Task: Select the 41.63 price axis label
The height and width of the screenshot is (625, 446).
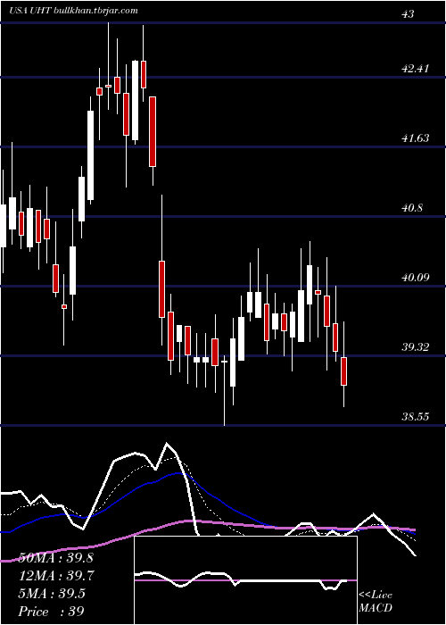Action: click(416, 138)
